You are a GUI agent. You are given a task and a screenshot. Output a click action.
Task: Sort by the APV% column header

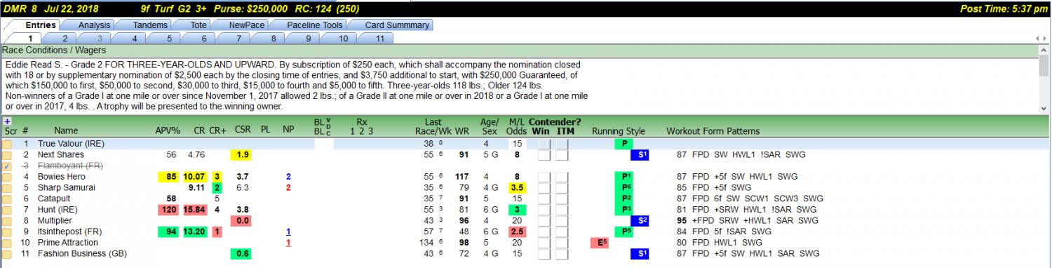[168, 131]
